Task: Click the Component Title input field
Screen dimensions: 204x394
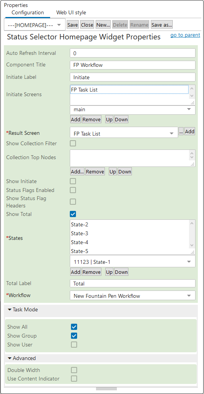Action: 133,65
